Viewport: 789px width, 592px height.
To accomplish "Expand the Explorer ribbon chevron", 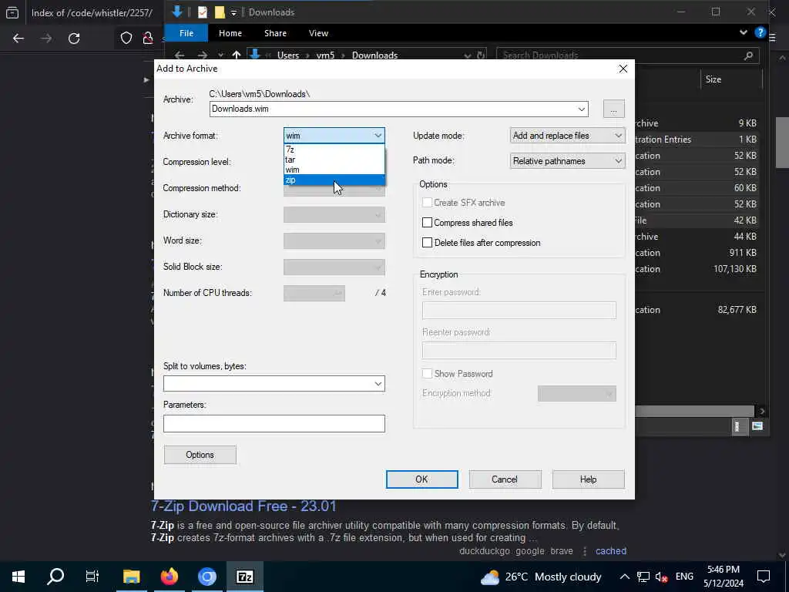I will pos(744,32).
